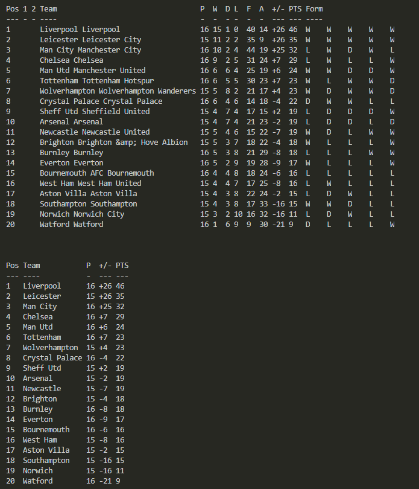Click "Crystal Palace" in the lower table
The height and width of the screenshot is (489, 419).
click(x=52, y=357)
